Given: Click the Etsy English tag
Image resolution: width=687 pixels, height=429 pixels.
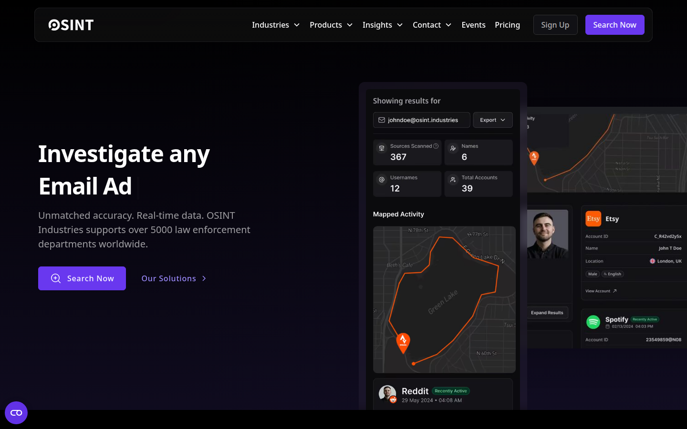Looking at the screenshot, I should 613,274.
